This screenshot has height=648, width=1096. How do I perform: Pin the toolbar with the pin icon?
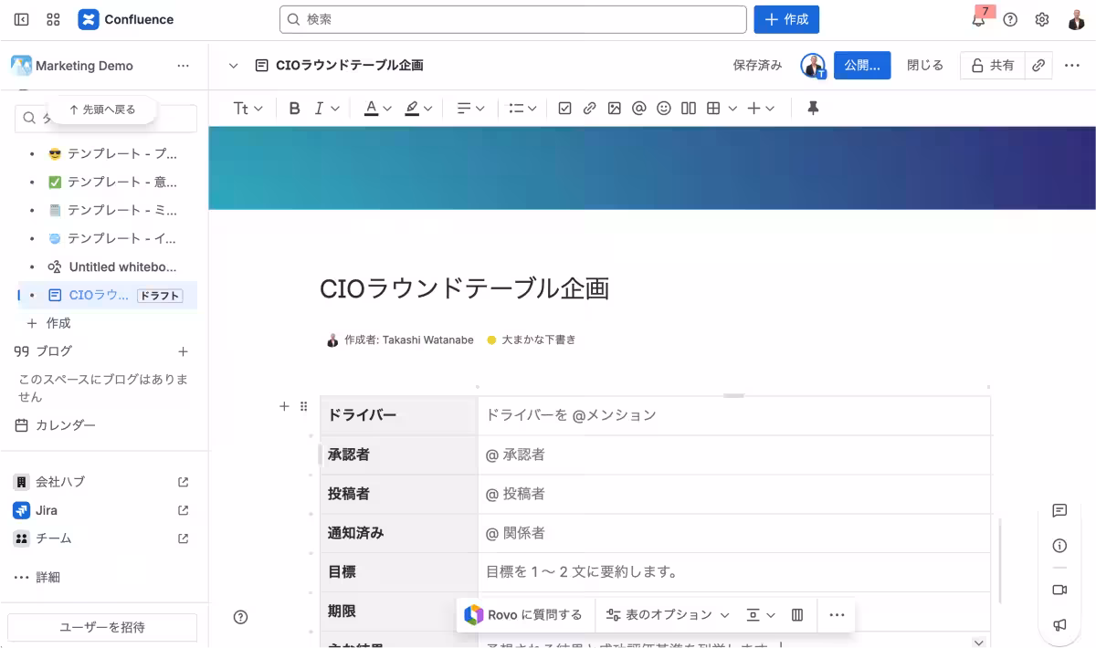point(811,108)
